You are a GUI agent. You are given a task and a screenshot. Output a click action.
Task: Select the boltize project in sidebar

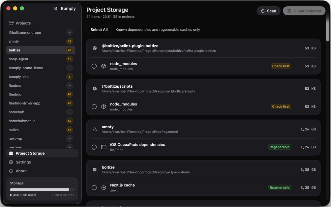[41, 50]
